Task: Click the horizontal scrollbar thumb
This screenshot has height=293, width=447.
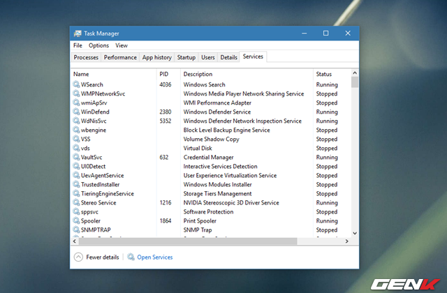Action: click(188, 241)
